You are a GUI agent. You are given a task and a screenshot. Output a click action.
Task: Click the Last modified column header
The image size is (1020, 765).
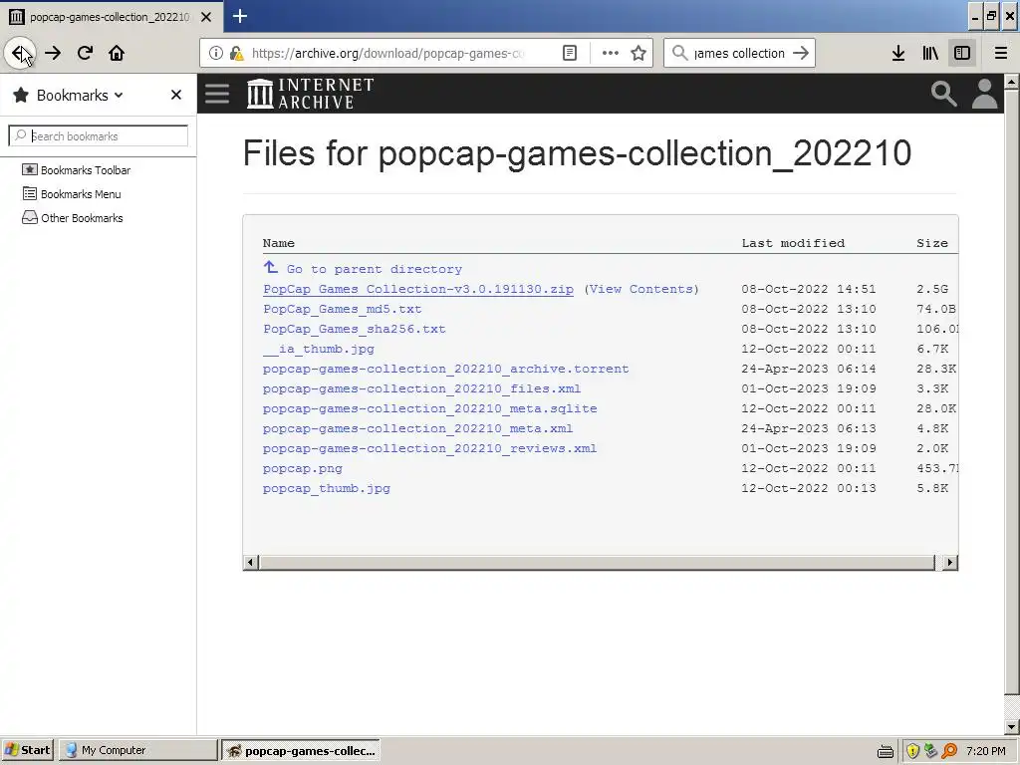coord(793,243)
